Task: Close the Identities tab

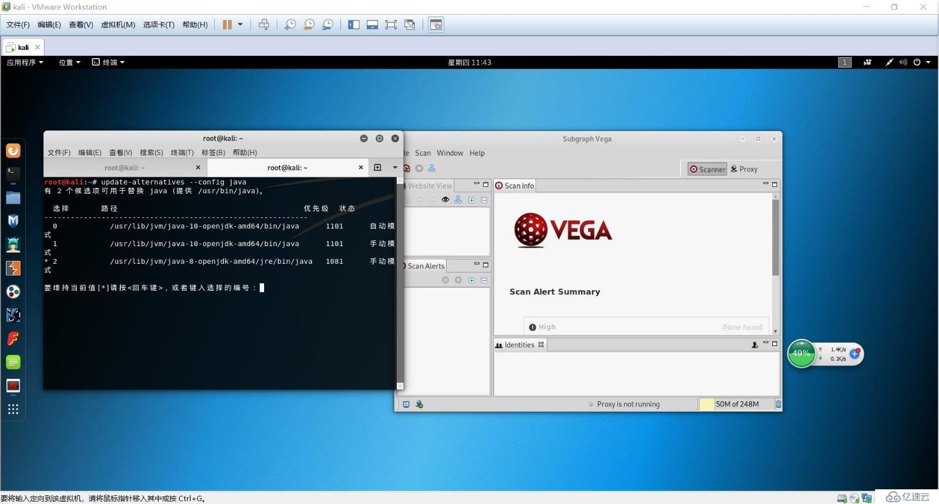Action: [x=541, y=345]
